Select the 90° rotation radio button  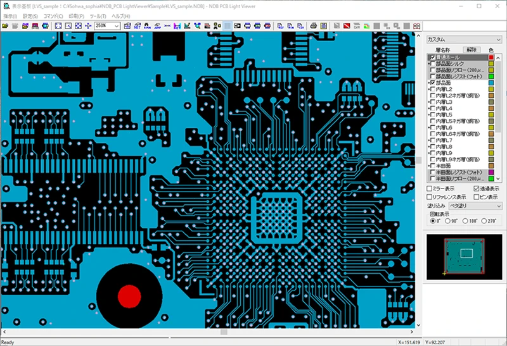tap(448, 221)
